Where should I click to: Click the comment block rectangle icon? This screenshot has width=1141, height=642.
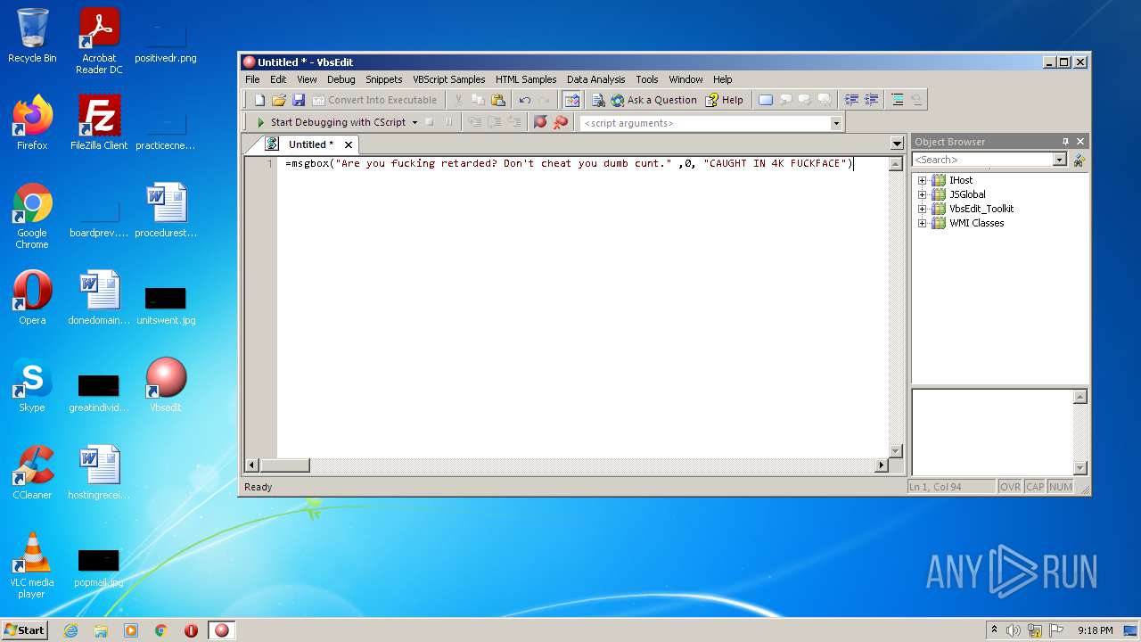tap(766, 100)
